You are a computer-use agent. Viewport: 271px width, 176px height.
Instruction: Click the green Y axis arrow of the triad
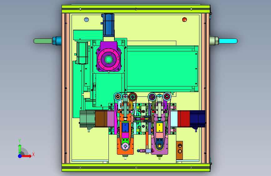pos(20,149)
